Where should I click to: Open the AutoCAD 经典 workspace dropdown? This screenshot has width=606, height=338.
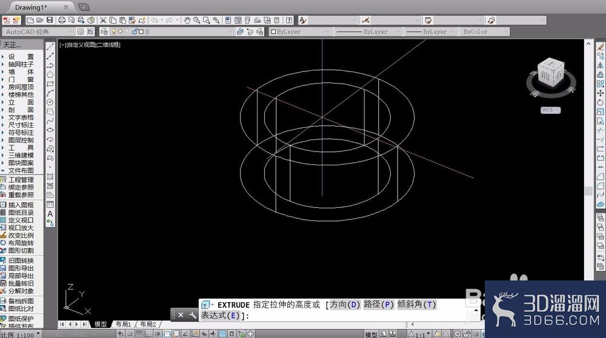[x=38, y=31]
